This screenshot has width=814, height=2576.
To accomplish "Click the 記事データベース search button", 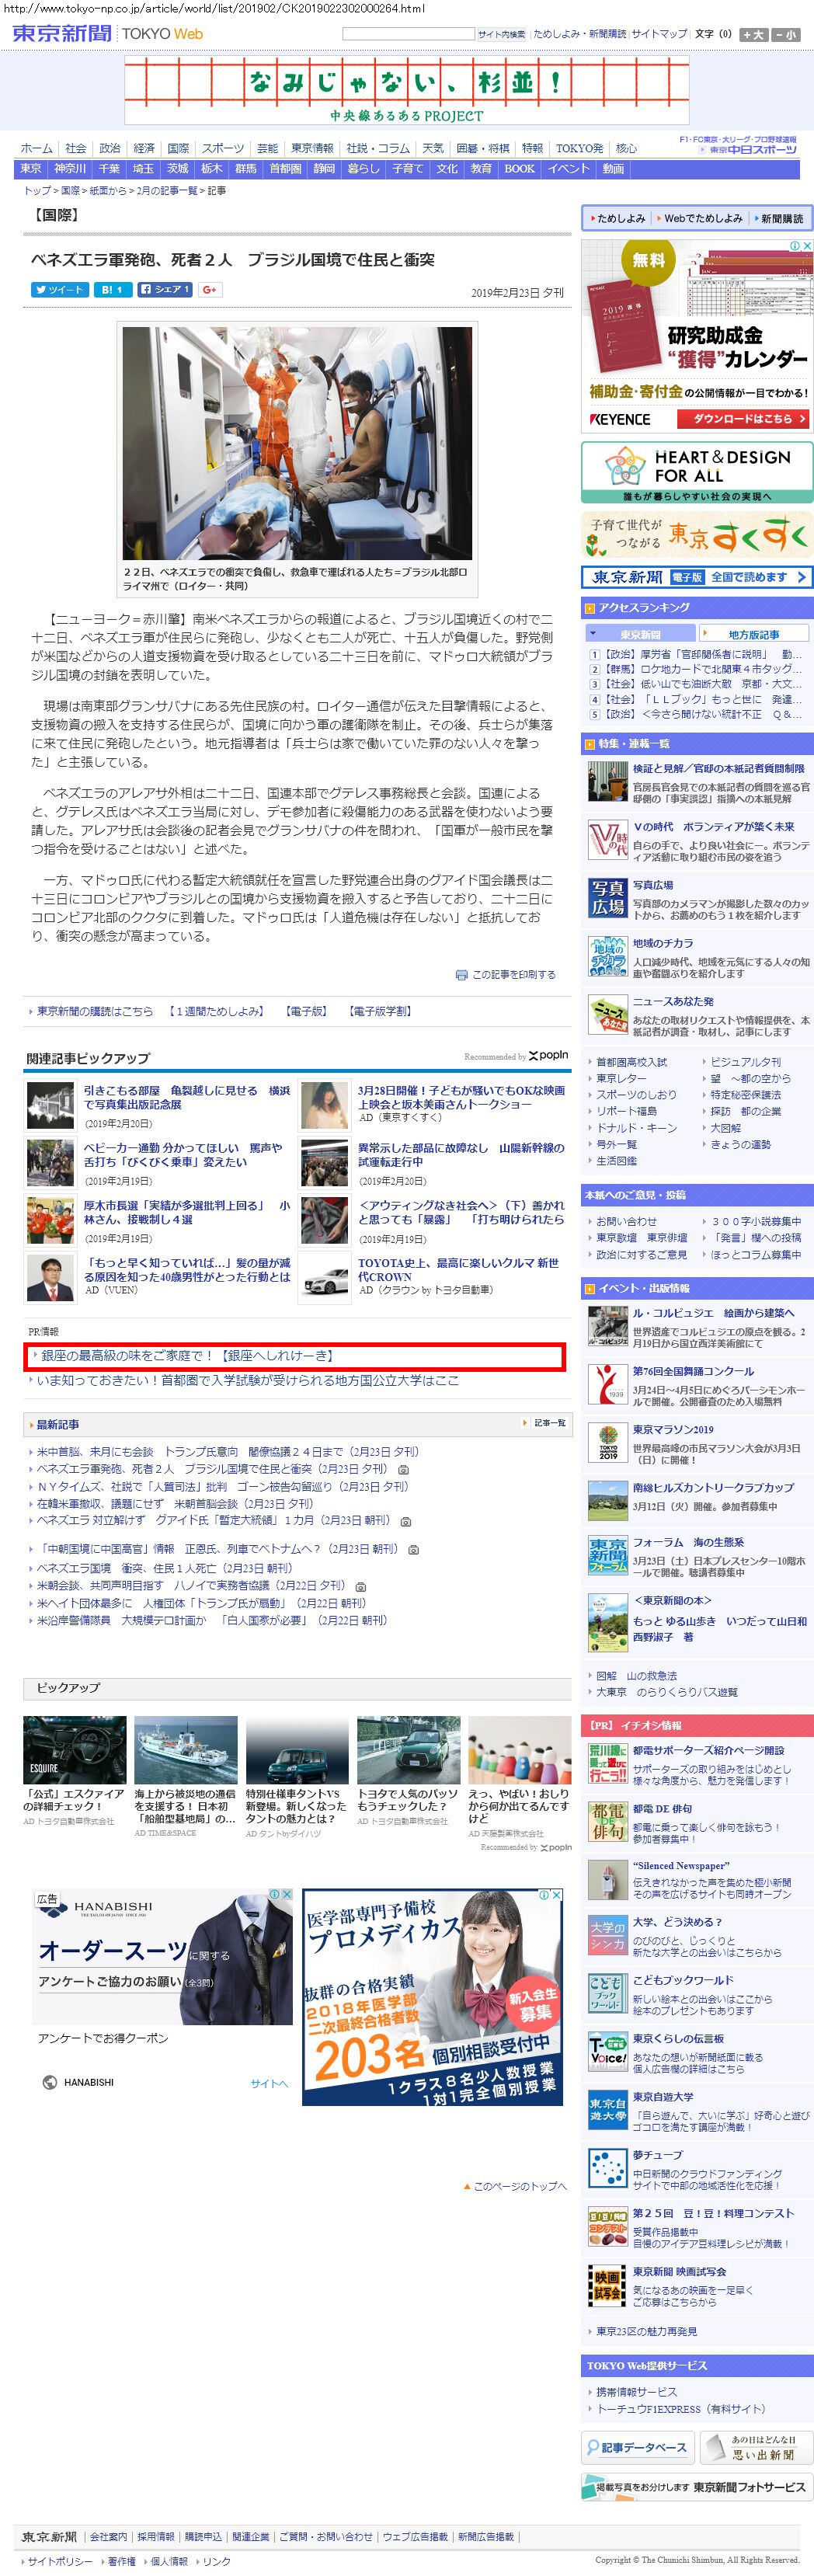I will click(637, 2447).
